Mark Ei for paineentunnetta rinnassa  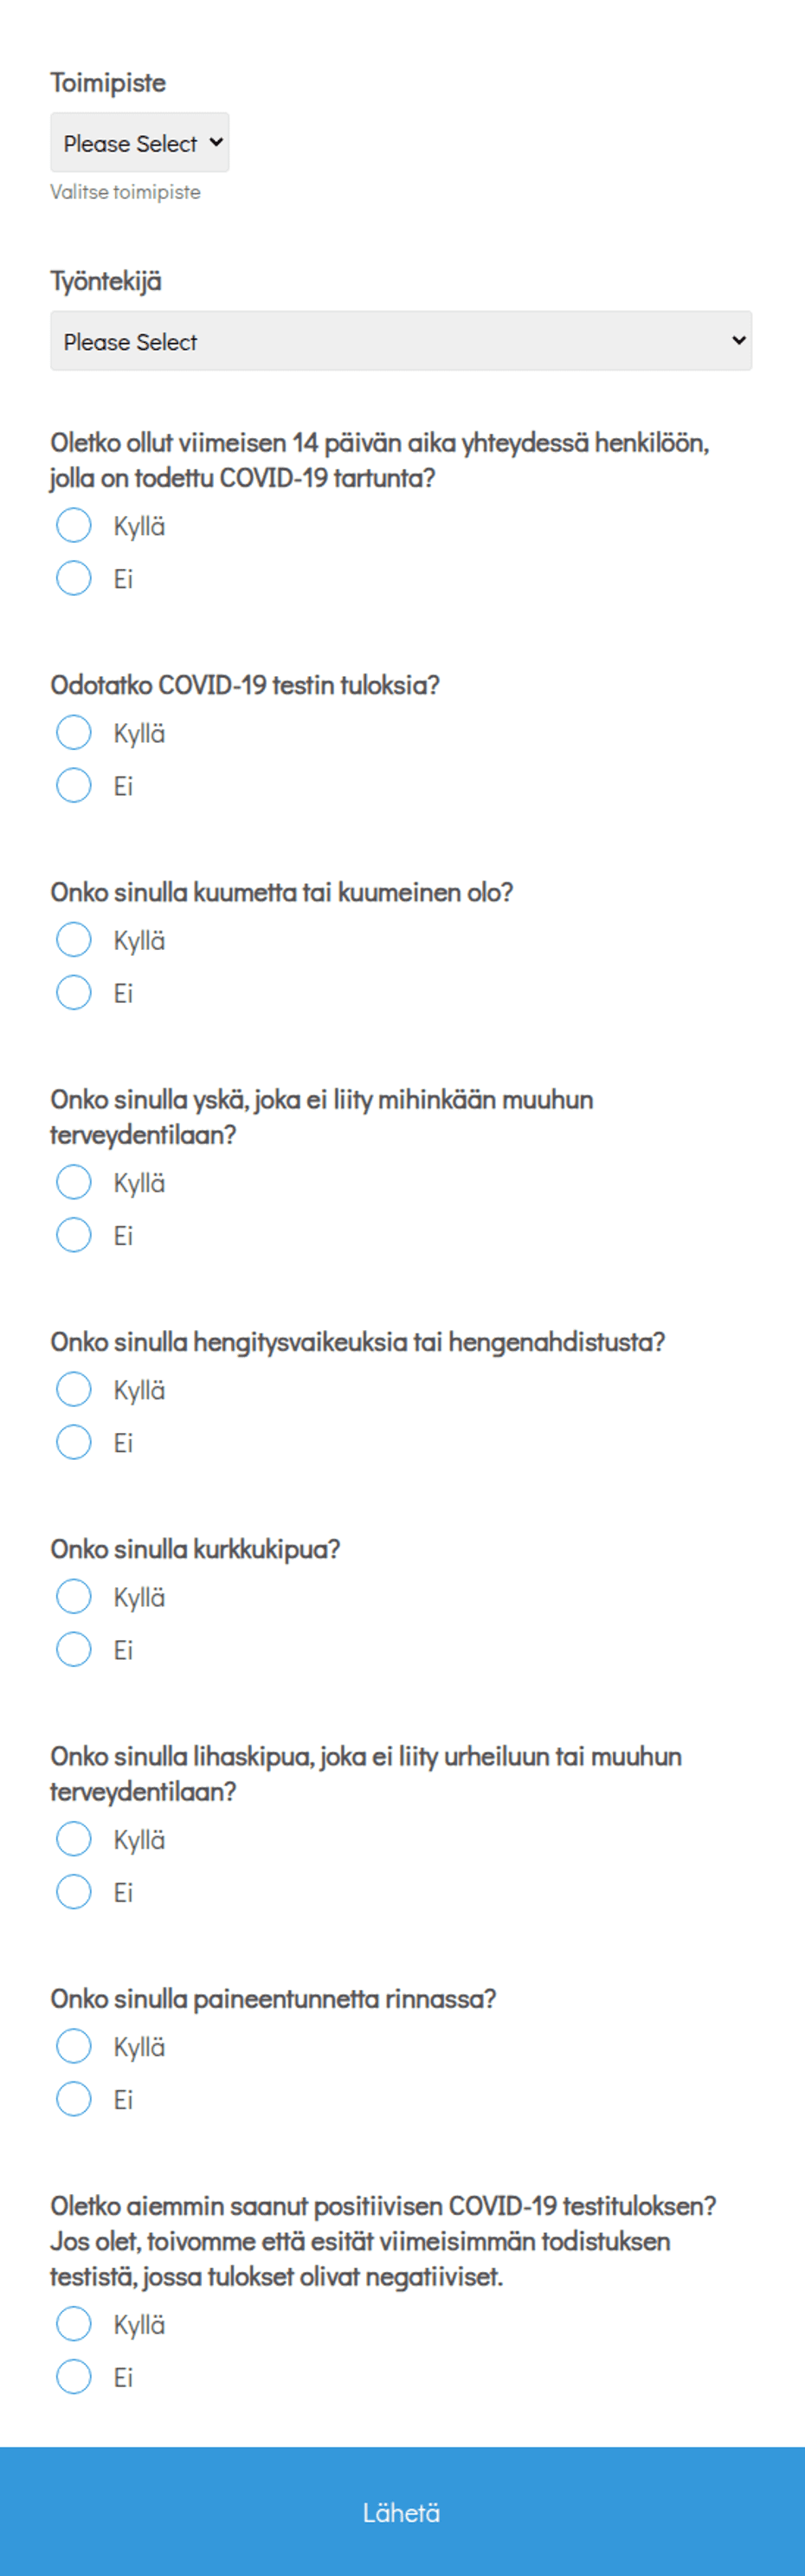pyautogui.click(x=74, y=2098)
